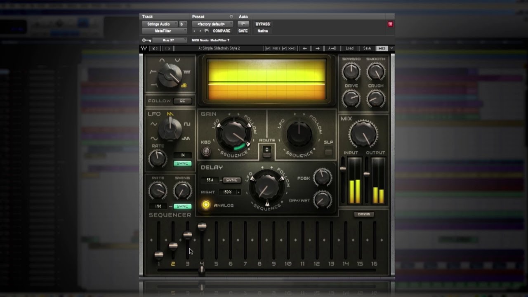
Task: Click the key lock icon beside Bus 27
Action: point(146,40)
